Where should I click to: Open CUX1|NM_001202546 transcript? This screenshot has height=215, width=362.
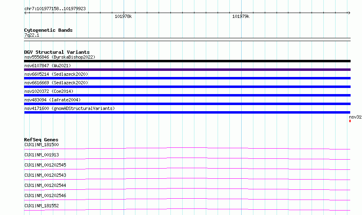click(45, 195)
